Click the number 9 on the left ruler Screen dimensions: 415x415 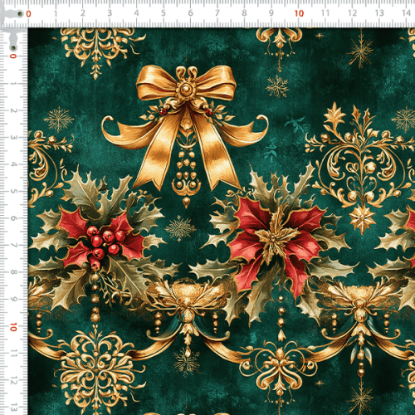pos(13,299)
